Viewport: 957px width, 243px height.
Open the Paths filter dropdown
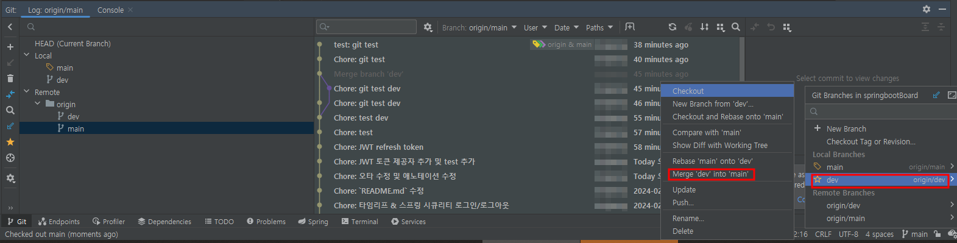click(599, 27)
